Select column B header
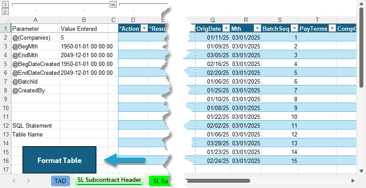This screenshot has width=366, height=188. (x=84, y=20)
